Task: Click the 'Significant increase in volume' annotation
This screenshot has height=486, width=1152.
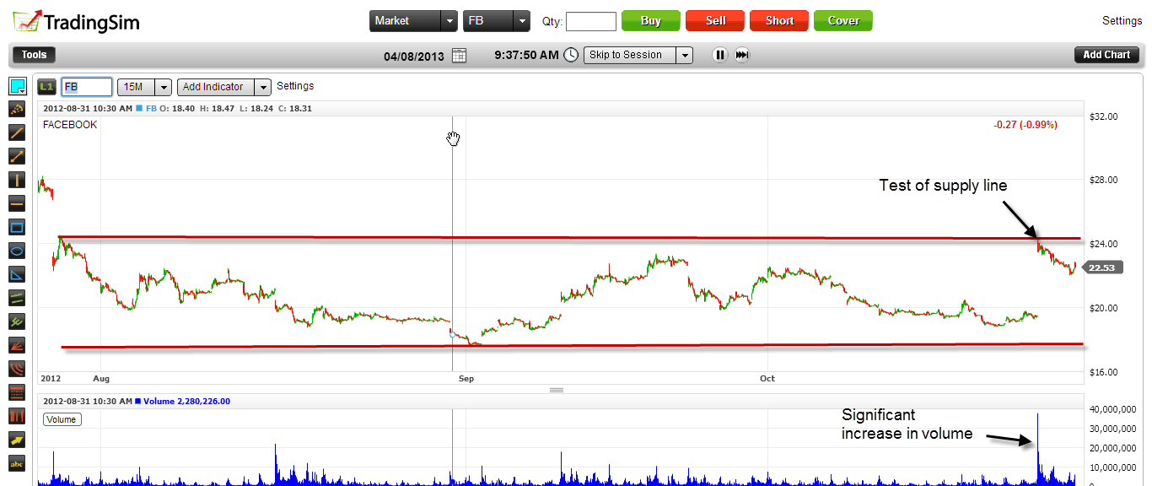Action: point(907,424)
